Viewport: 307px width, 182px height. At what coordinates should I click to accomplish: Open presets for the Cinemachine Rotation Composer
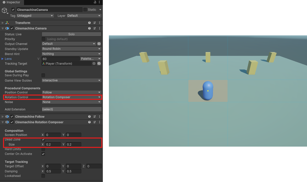(x=95, y=122)
